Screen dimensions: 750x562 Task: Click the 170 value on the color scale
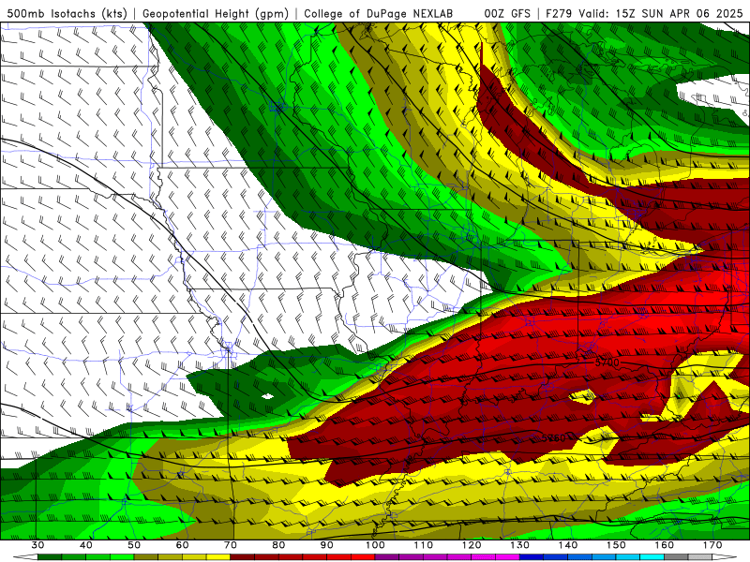(712, 545)
